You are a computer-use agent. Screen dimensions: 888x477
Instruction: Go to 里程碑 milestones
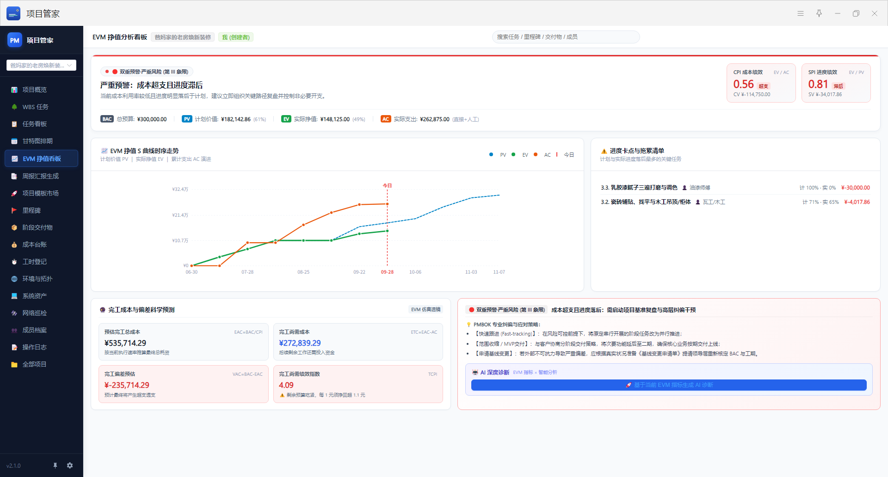[x=41, y=210]
